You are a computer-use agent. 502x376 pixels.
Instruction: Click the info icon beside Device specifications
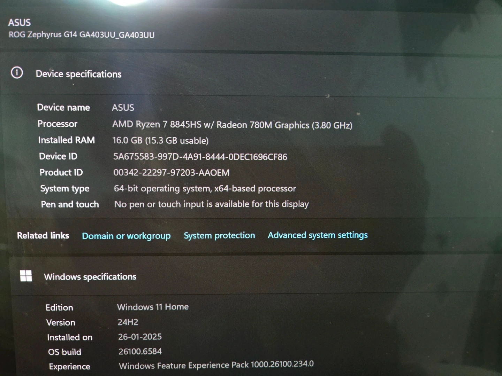click(x=17, y=73)
